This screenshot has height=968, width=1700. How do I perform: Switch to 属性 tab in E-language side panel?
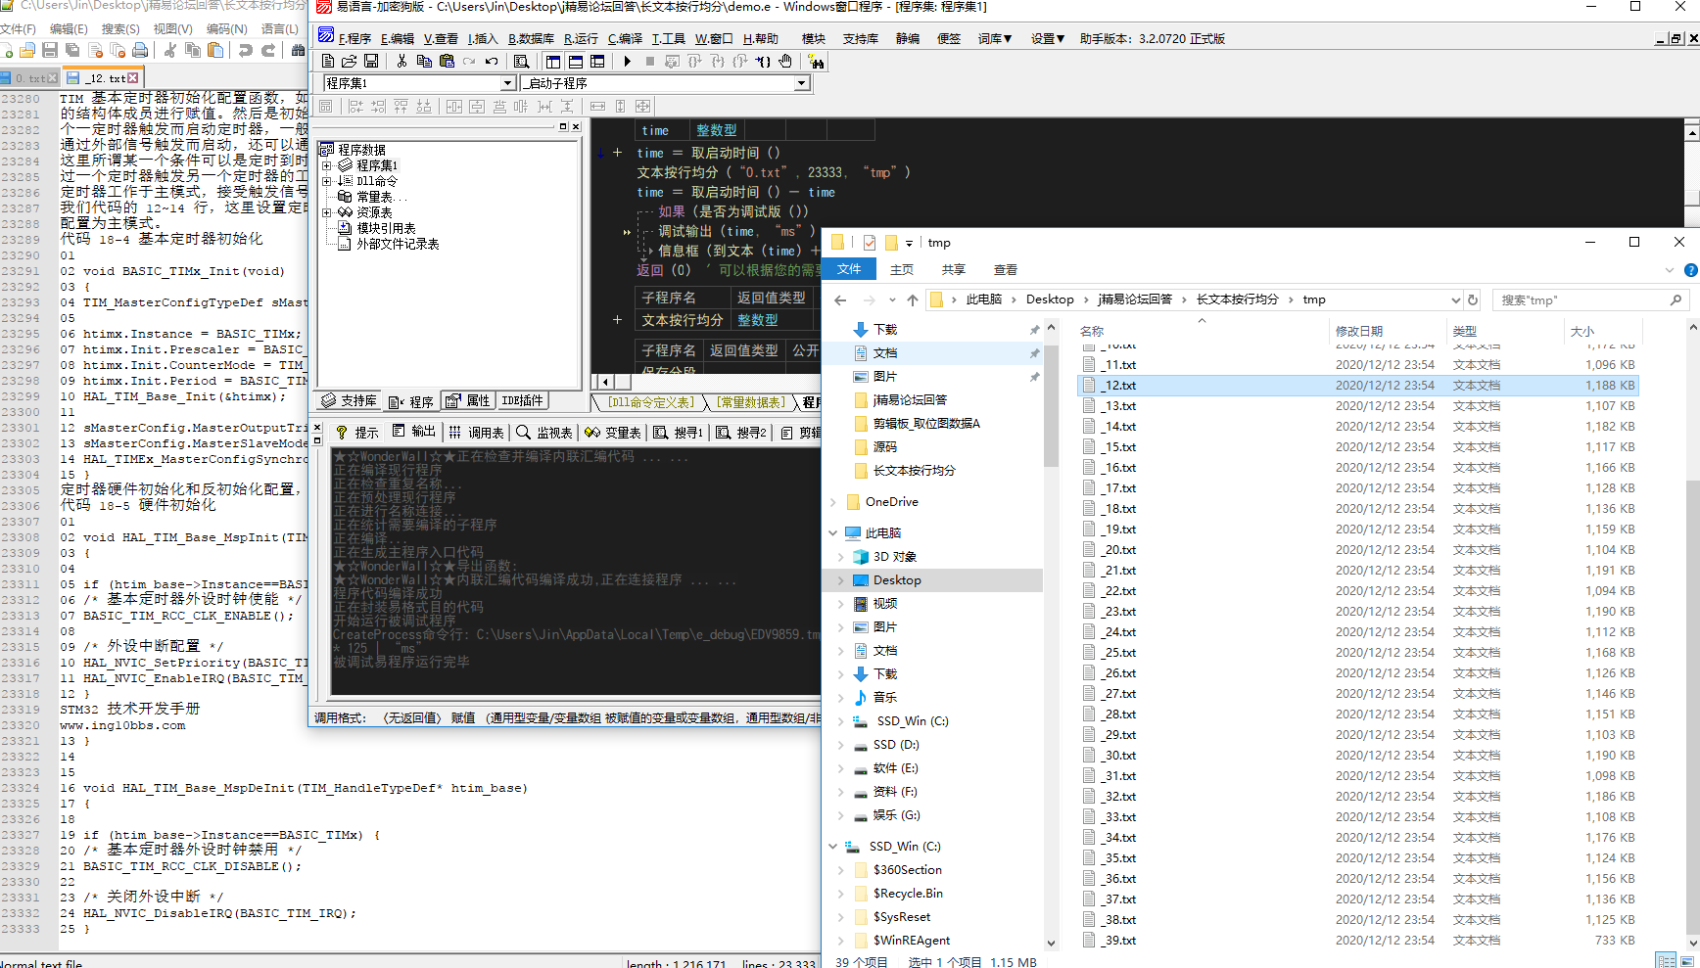pyautogui.click(x=468, y=400)
